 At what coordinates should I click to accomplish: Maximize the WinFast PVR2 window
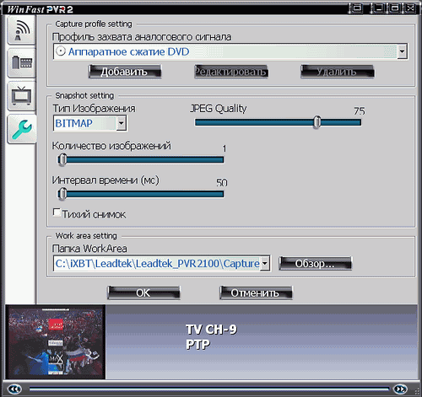[395, 8]
